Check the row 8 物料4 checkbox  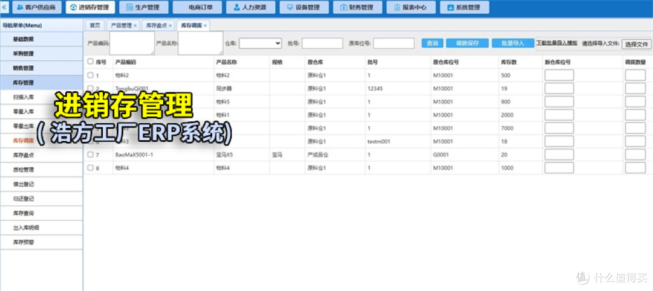[91, 168]
